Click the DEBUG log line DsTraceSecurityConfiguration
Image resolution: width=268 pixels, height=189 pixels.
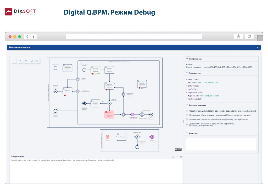pyautogui.click(x=62, y=160)
